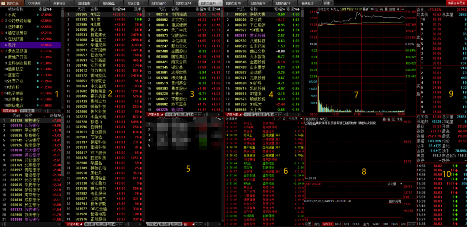Sort panel 2 stock list by 涨幅%

click(x=119, y=9)
